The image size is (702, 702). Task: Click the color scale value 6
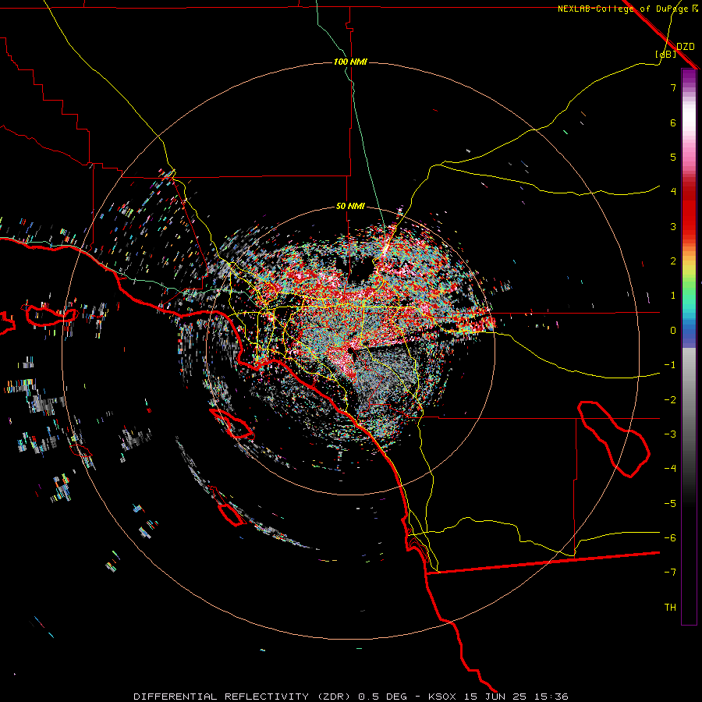pos(673,122)
